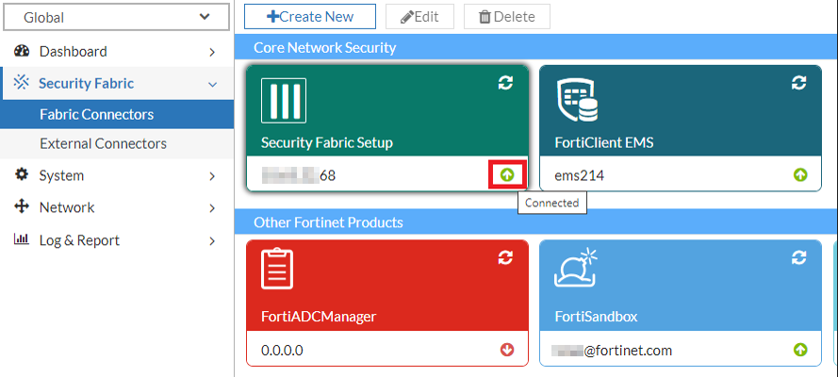The height and width of the screenshot is (377, 838).
Task: Click the red down status on FortiADCManager
Action: [507, 350]
